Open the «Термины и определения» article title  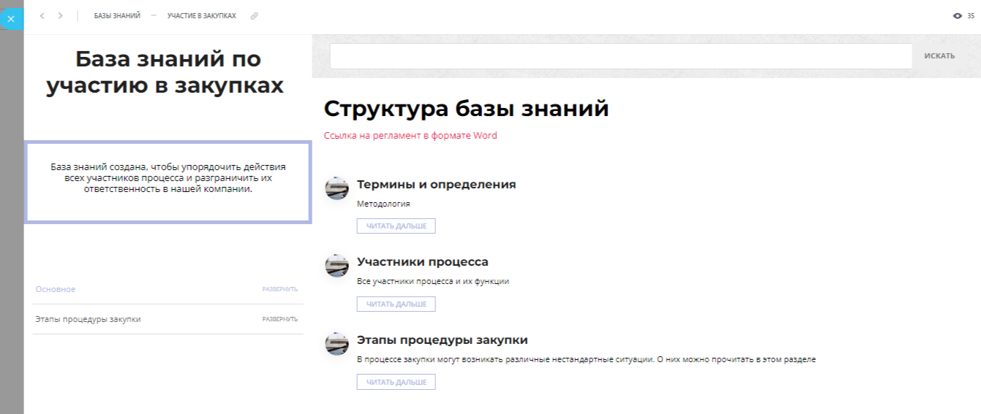tap(436, 185)
